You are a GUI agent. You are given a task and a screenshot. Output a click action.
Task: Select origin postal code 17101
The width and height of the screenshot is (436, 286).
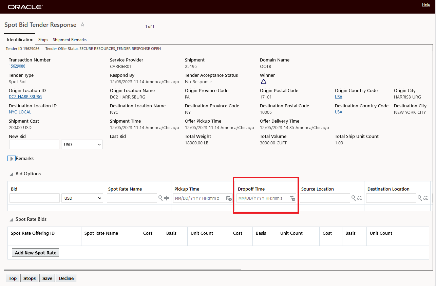click(266, 97)
